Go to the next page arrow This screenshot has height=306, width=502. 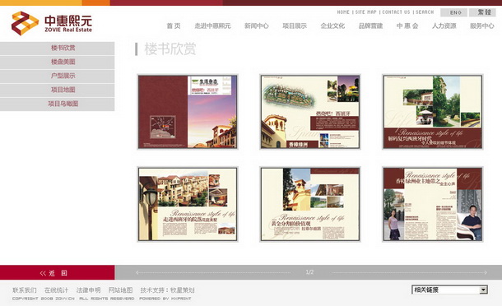point(486,273)
